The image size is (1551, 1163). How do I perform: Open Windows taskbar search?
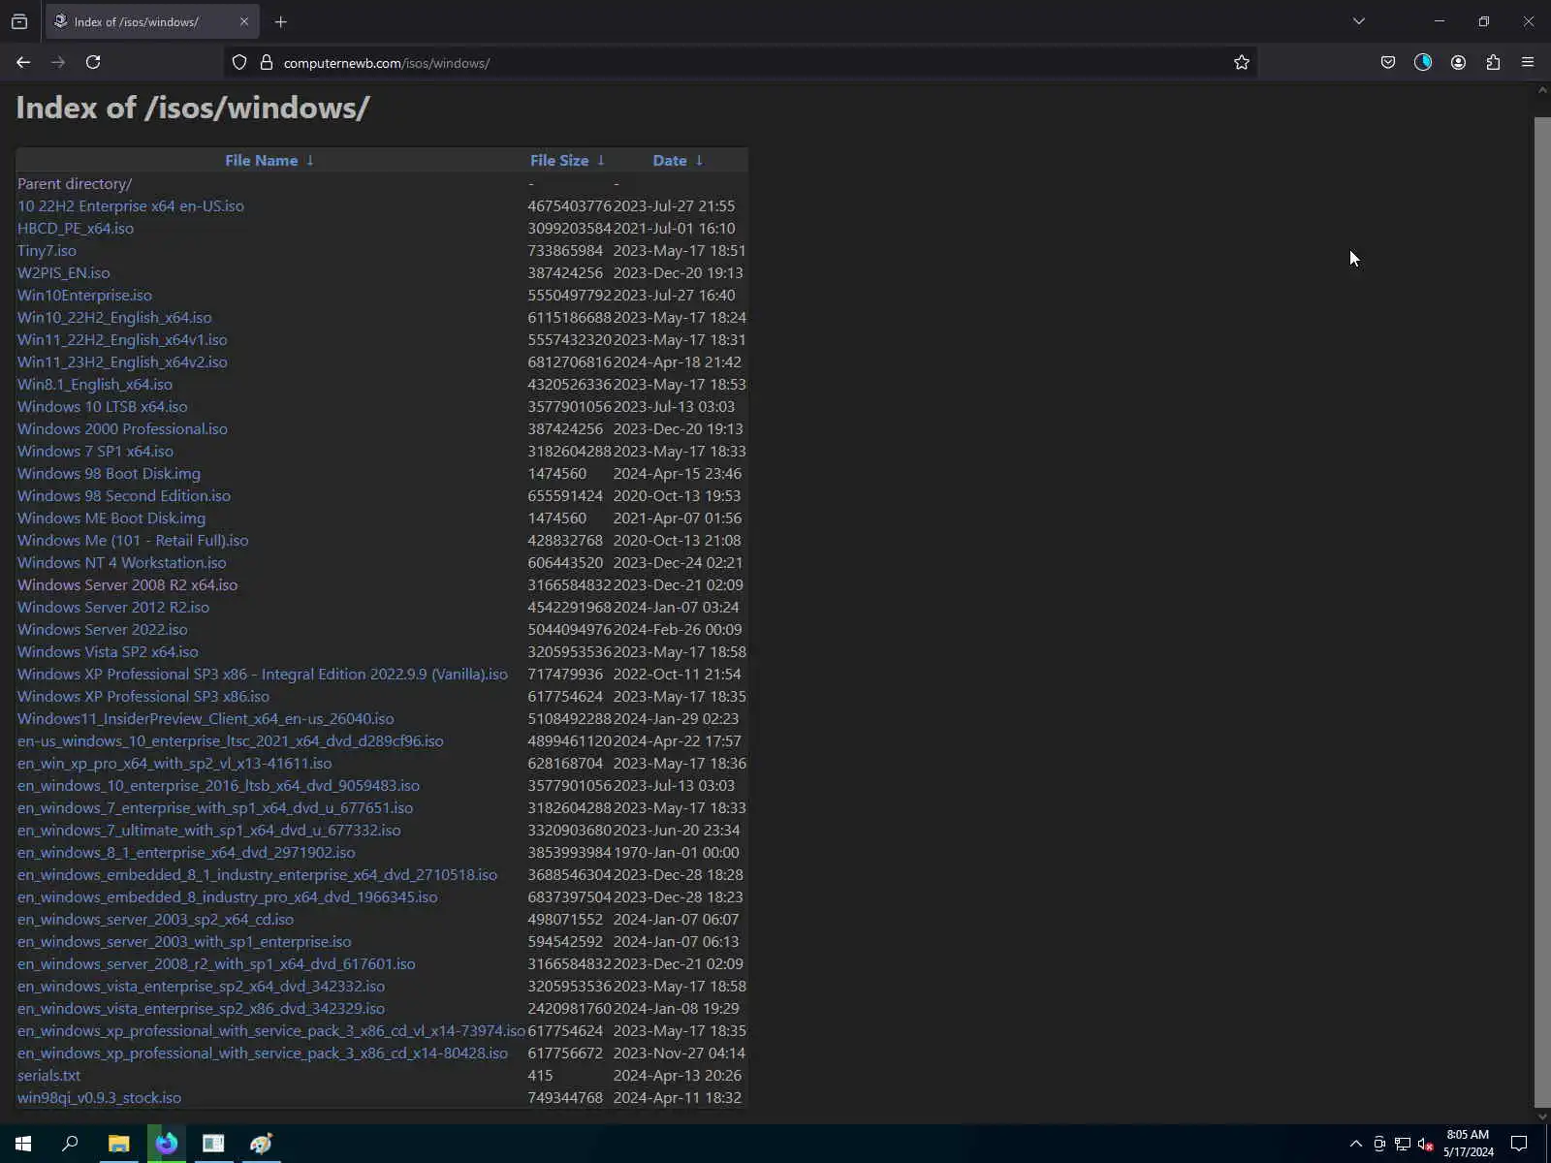(70, 1144)
